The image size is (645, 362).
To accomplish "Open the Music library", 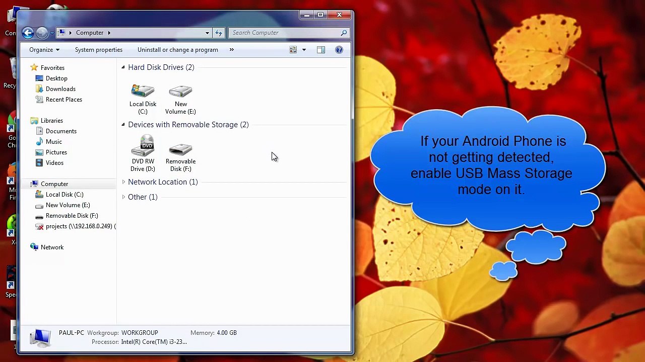I will [x=54, y=142].
